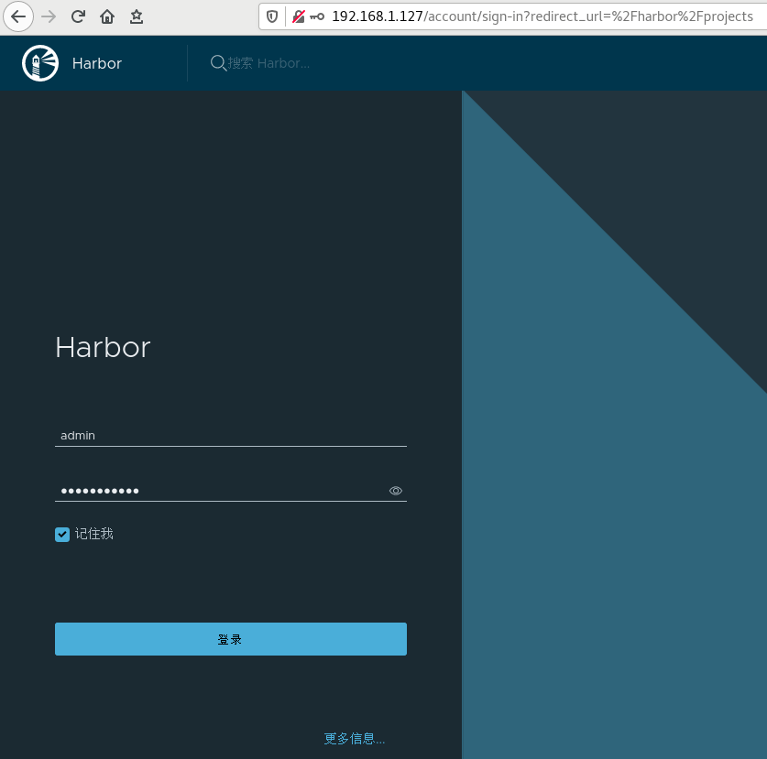767x759 pixels.
Task: Show password with the eye icon
Action: [x=396, y=491]
